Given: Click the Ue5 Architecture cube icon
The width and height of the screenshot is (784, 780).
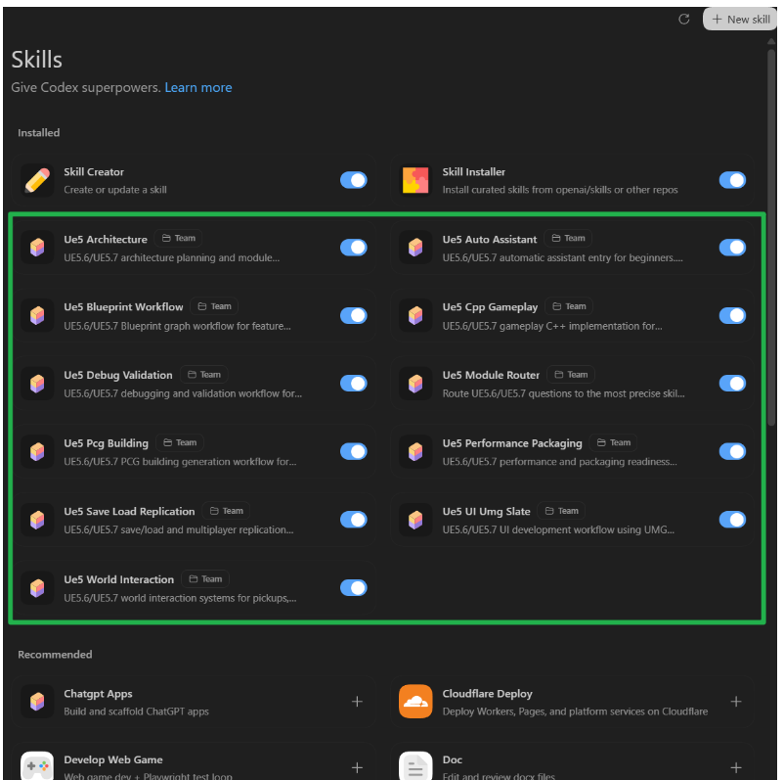Looking at the screenshot, I should tap(37, 248).
